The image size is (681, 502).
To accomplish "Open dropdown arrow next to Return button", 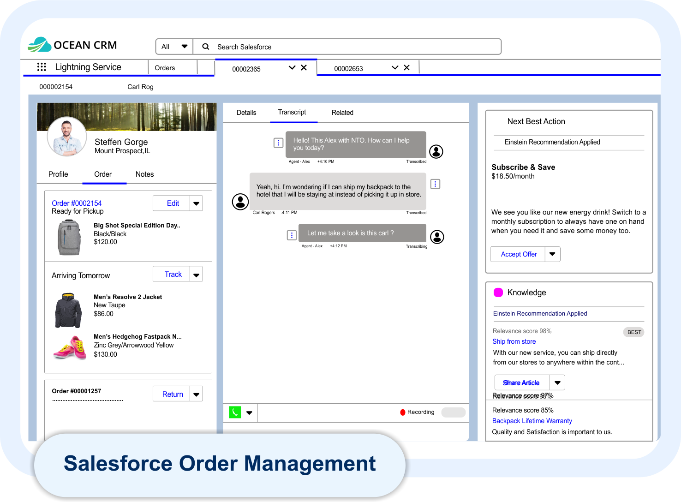I will (197, 394).
